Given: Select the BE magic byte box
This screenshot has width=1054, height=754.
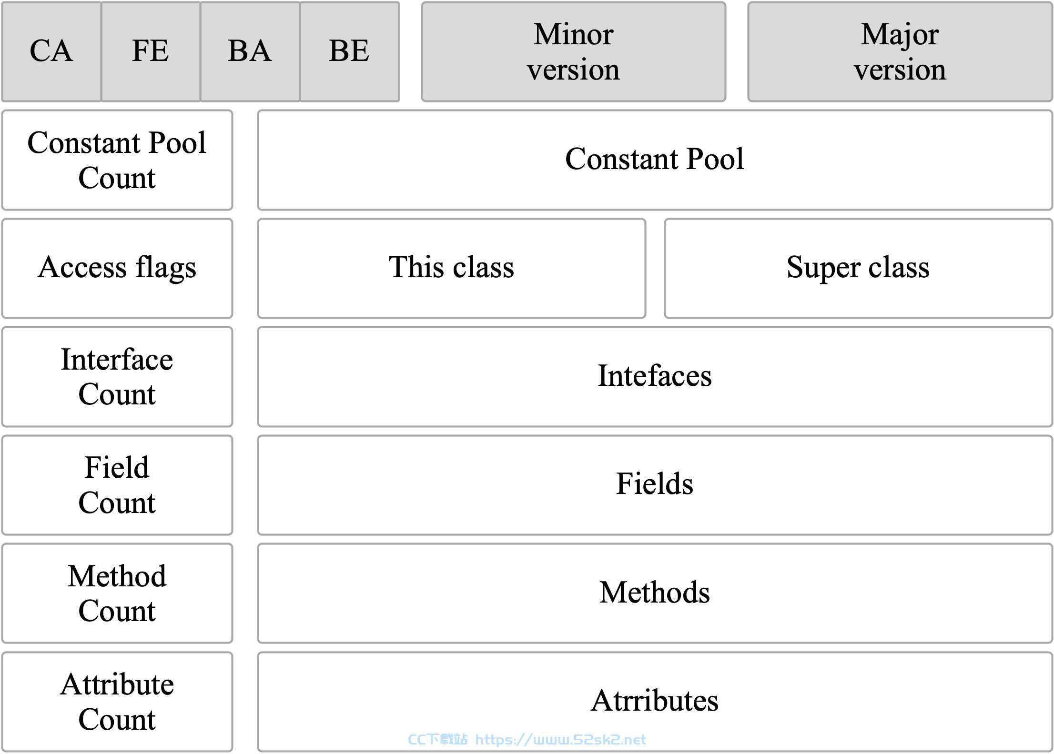Looking at the screenshot, I should (x=350, y=51).
